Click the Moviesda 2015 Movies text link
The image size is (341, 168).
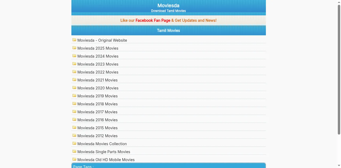point(98,128)
